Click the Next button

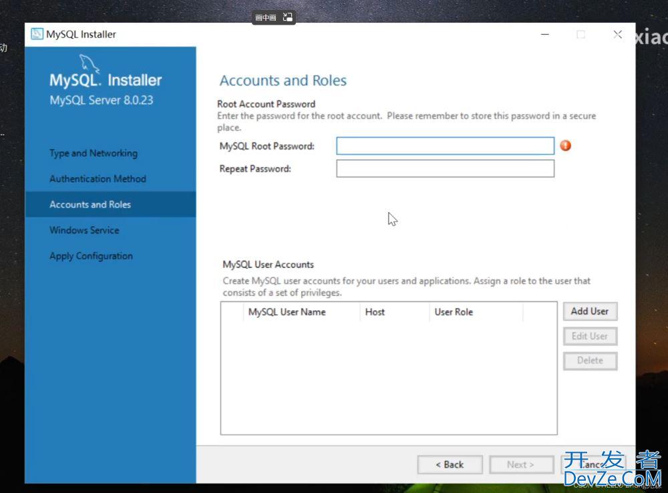[x=522, y=464]
